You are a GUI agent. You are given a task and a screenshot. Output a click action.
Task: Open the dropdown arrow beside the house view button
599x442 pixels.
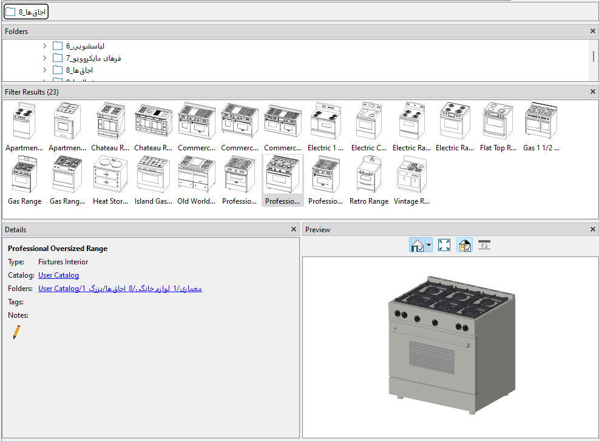point(429,246)
